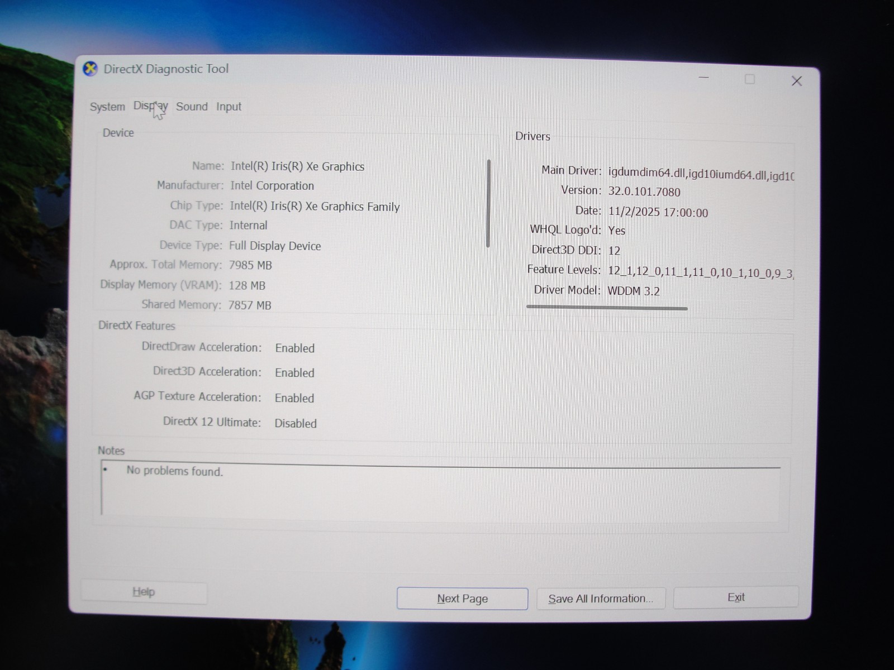This screenshot has width=894, height=670.
Task: Click the Next Page button
Action: pos(462,599)
